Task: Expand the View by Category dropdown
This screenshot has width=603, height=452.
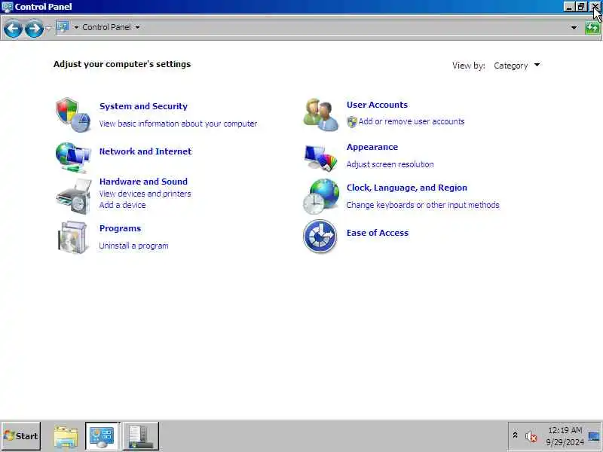Action: click(x=517, y=66)
